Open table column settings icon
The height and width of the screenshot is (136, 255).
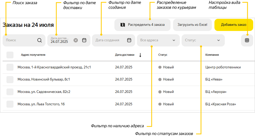(x=247, y=40)
